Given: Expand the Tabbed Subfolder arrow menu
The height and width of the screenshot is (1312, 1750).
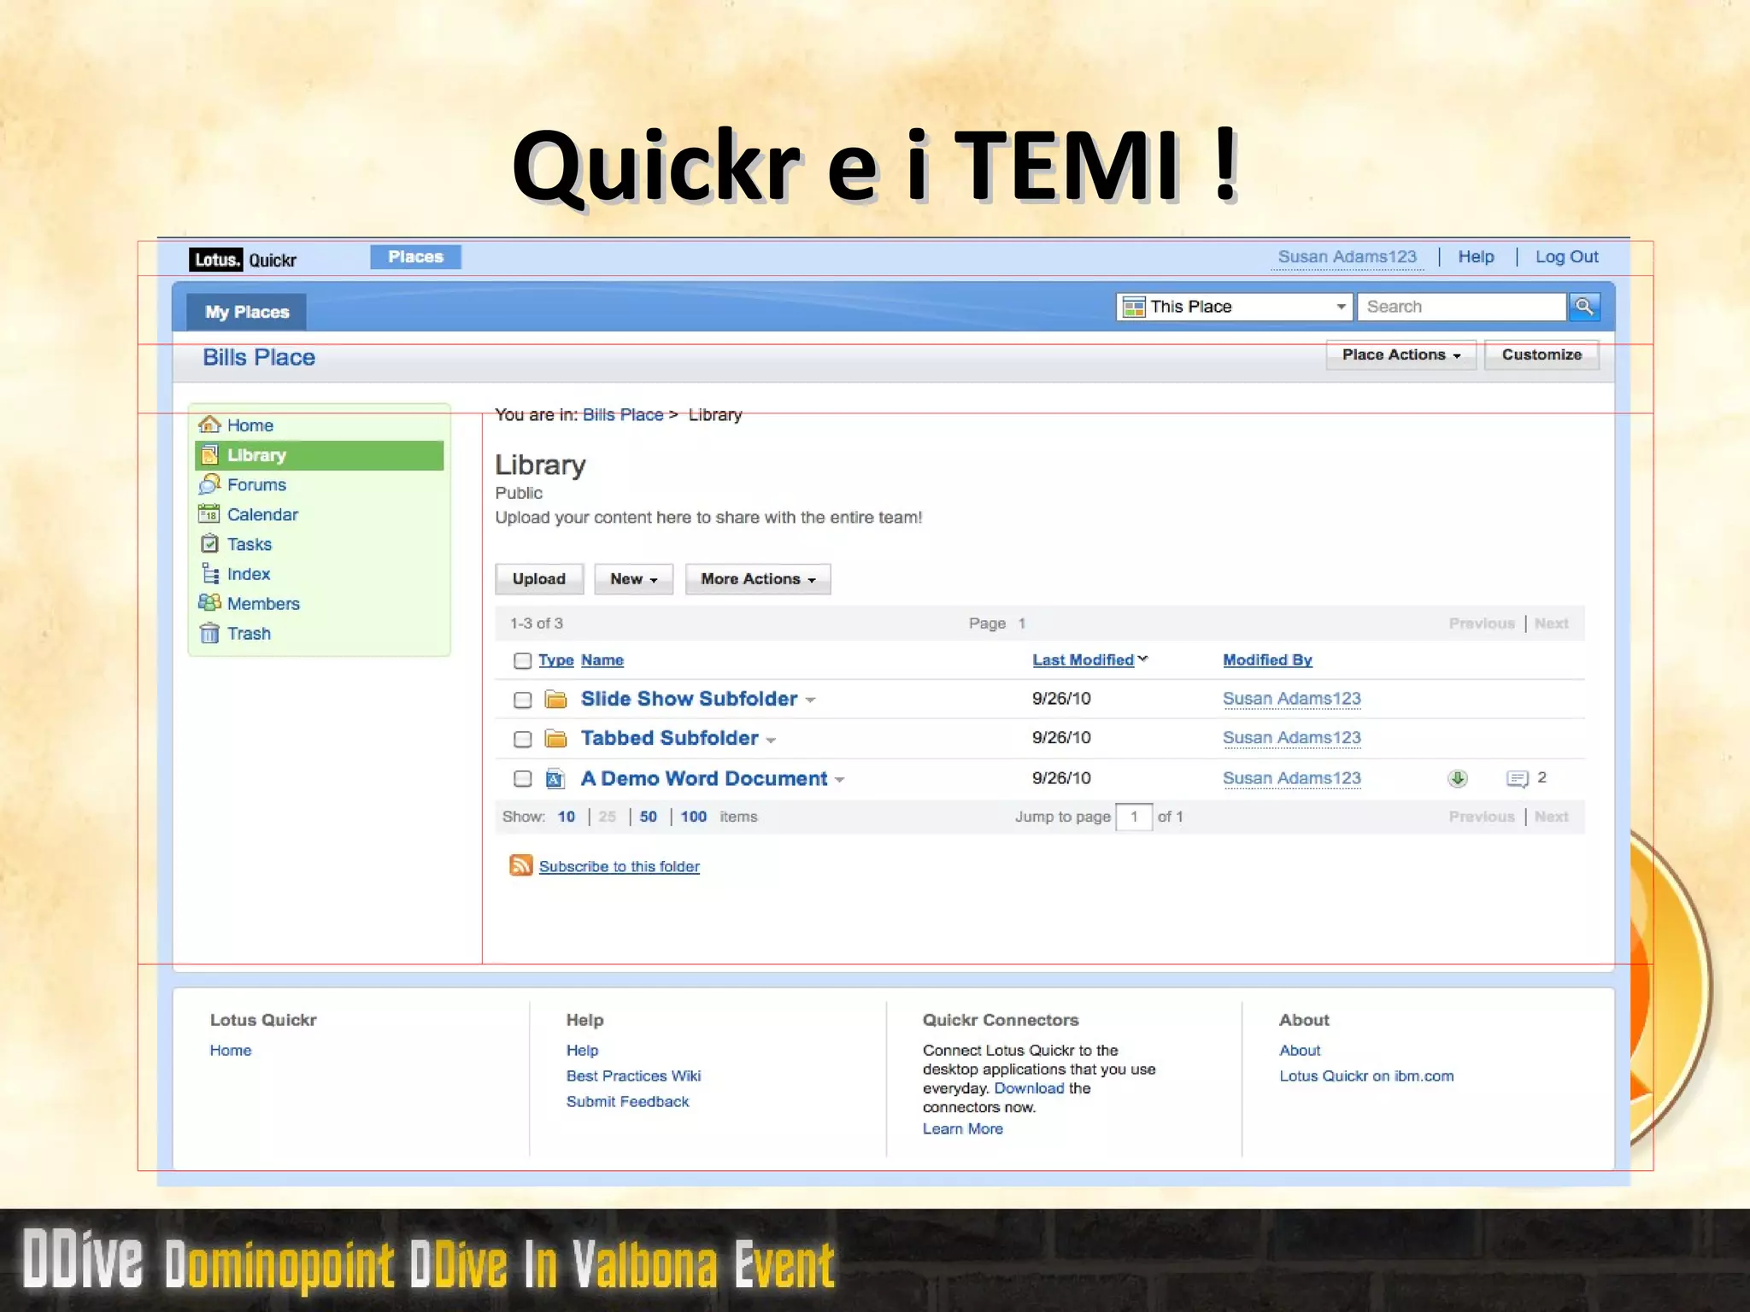Looking at the screenshot, I should [771, 741].
